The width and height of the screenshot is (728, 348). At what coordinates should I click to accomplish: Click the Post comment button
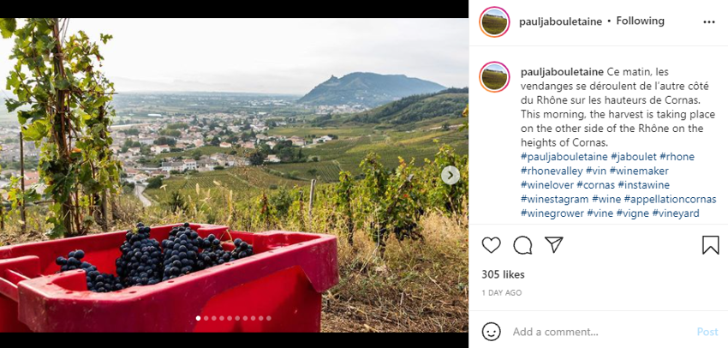point(707,332)
